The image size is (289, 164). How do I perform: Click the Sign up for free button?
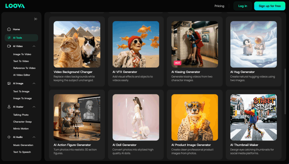[270, 6]
